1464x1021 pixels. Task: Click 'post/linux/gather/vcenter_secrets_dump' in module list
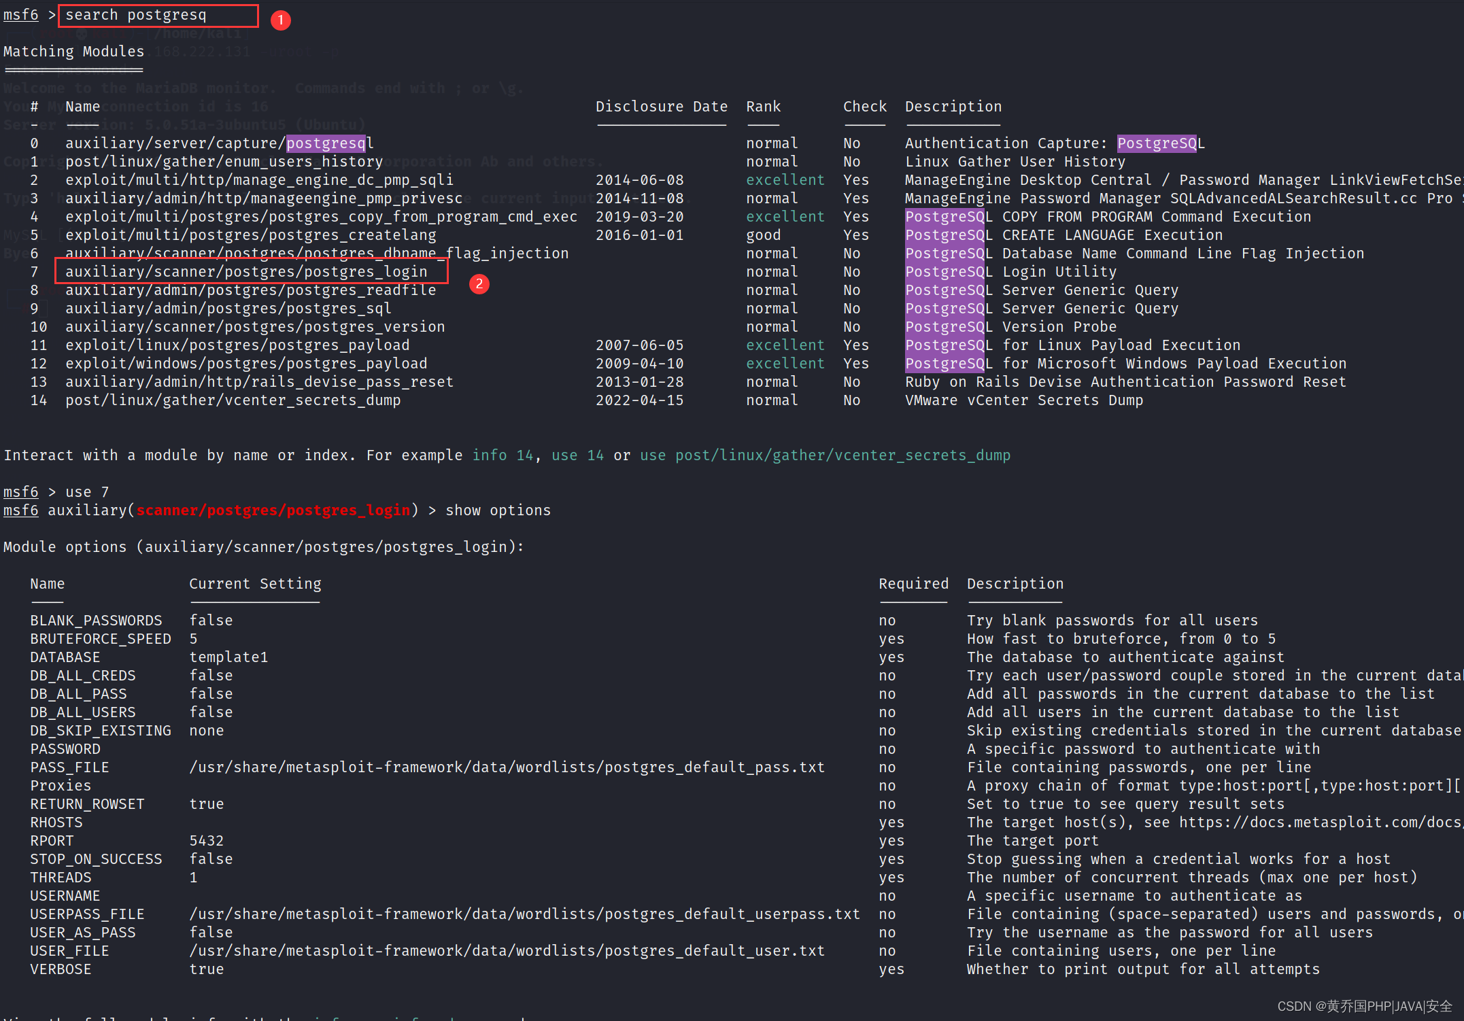click(233, 400)
